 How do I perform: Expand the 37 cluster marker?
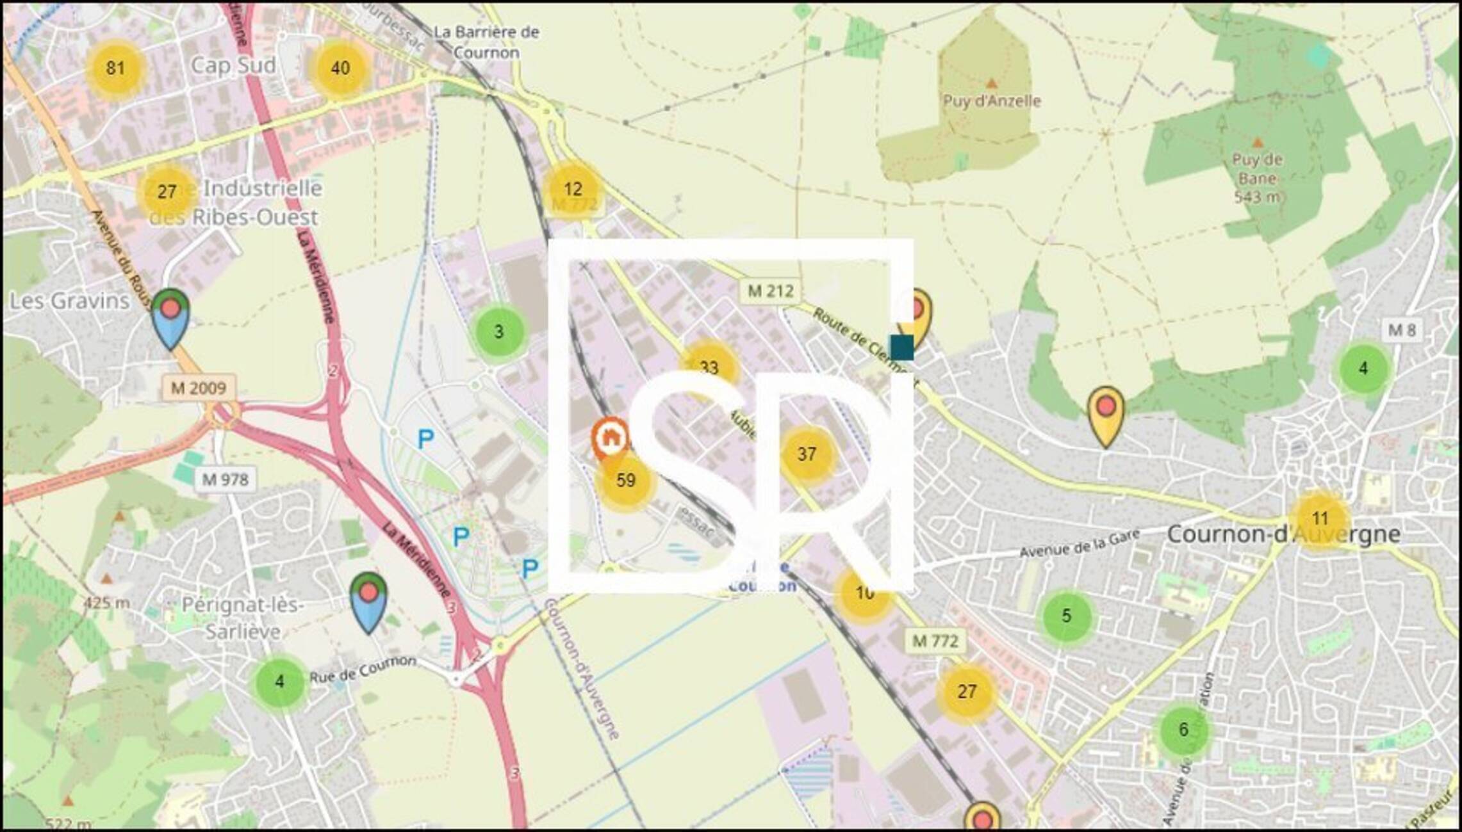[807, 454]
